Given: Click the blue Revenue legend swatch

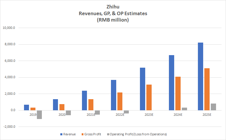Looking at the screenshot, I should tap(61, 134).
